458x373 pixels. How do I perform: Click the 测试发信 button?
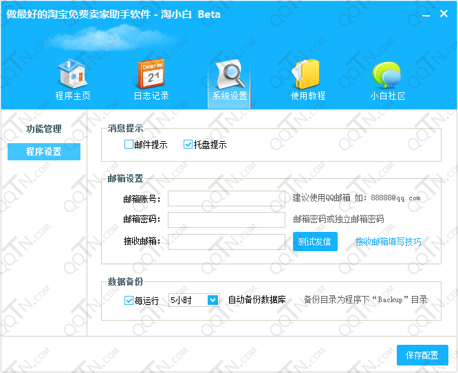pyautogui.click(x=315, y=242)
